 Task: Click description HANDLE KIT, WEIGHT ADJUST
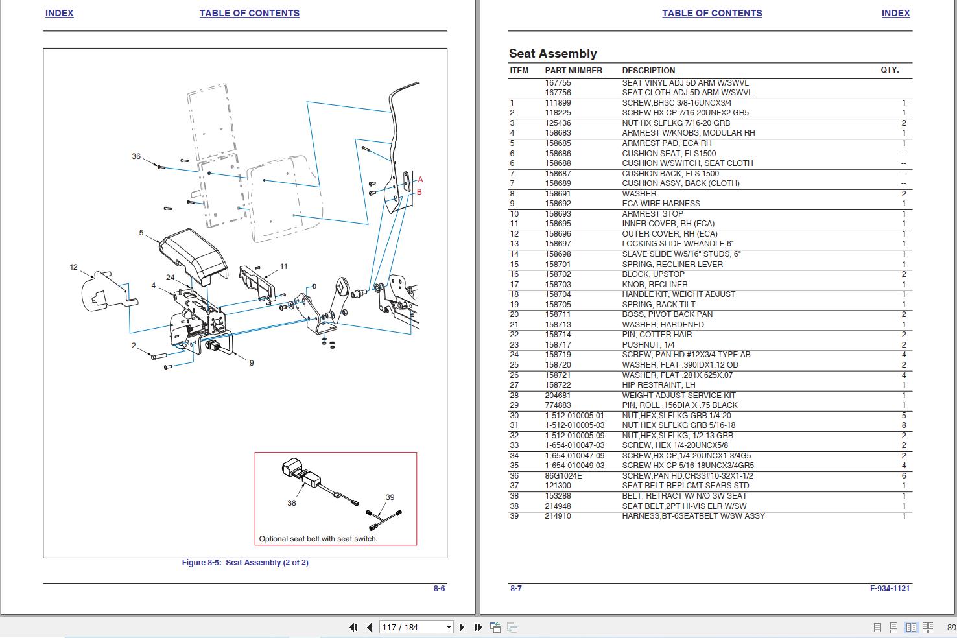coord(678,294)
